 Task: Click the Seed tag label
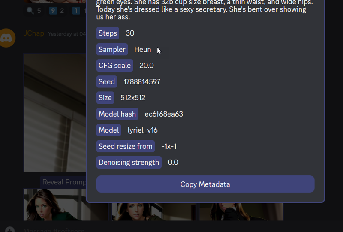click(106, 81)
